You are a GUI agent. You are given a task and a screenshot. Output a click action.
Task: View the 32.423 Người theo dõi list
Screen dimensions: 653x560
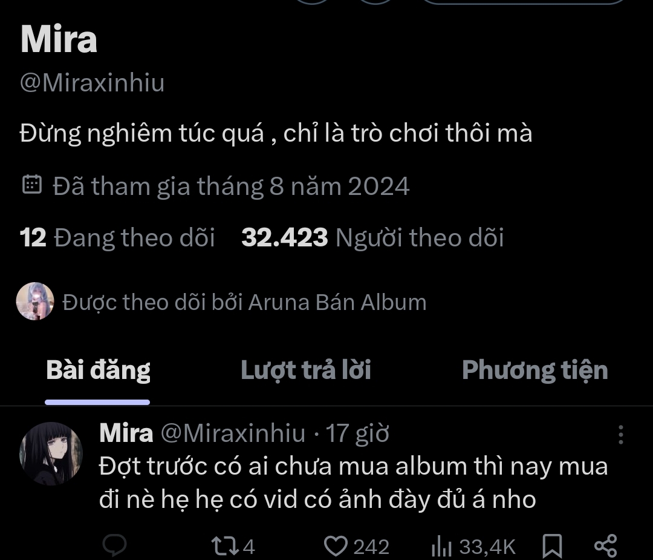[372, 238]
